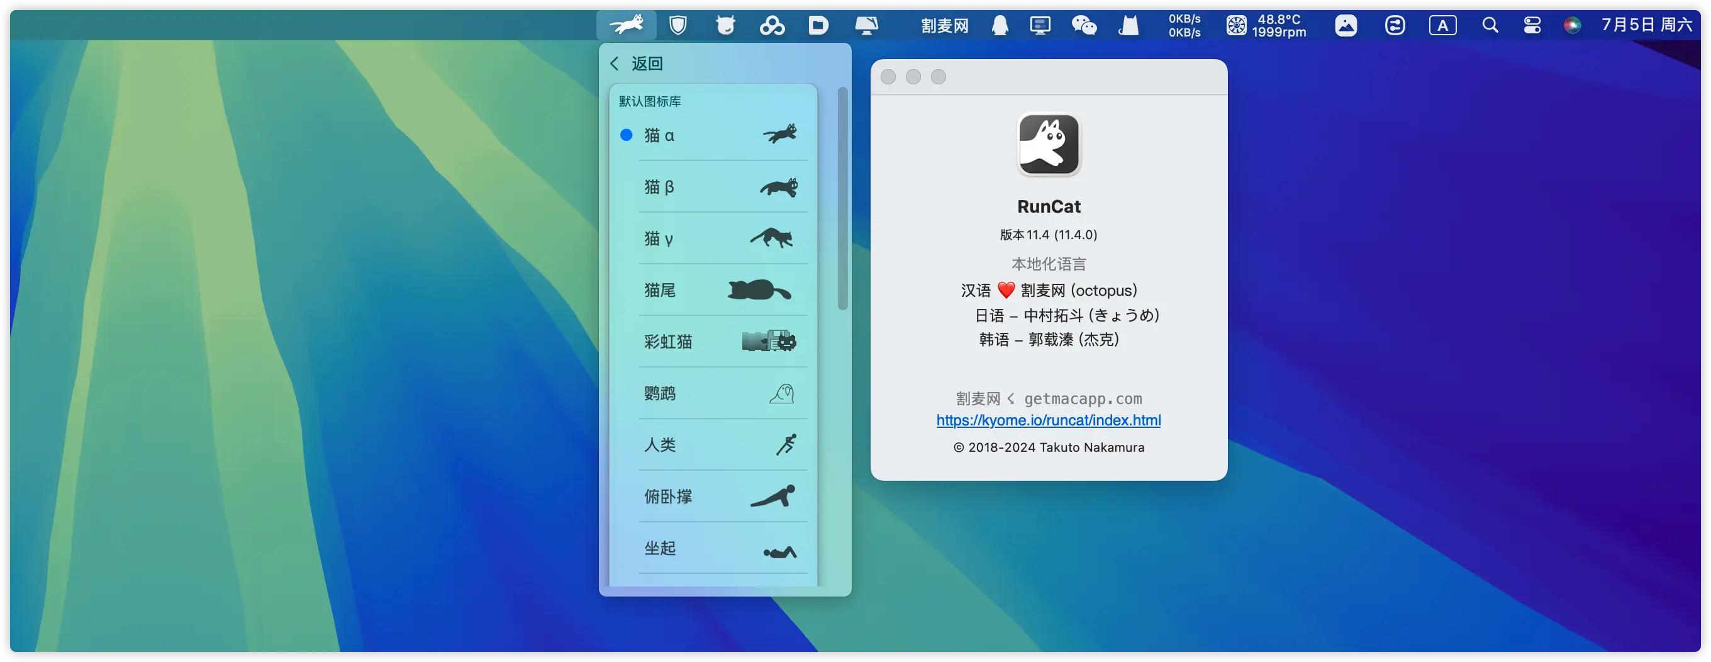1711x662 pixels.
Task: Open the date 7月5日 周六 clock
Action: point(1647,25)
